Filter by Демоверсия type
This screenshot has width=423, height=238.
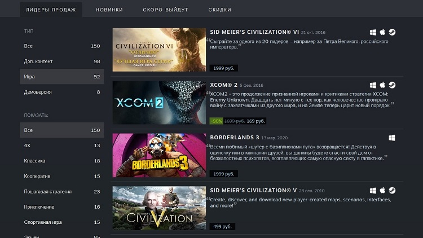pyautogui.click(x=62, y=92)
